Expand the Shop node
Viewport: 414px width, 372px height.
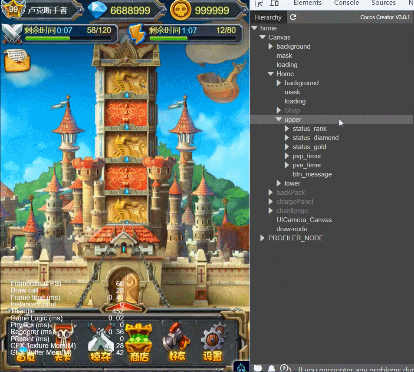click(x=279, y=110)
